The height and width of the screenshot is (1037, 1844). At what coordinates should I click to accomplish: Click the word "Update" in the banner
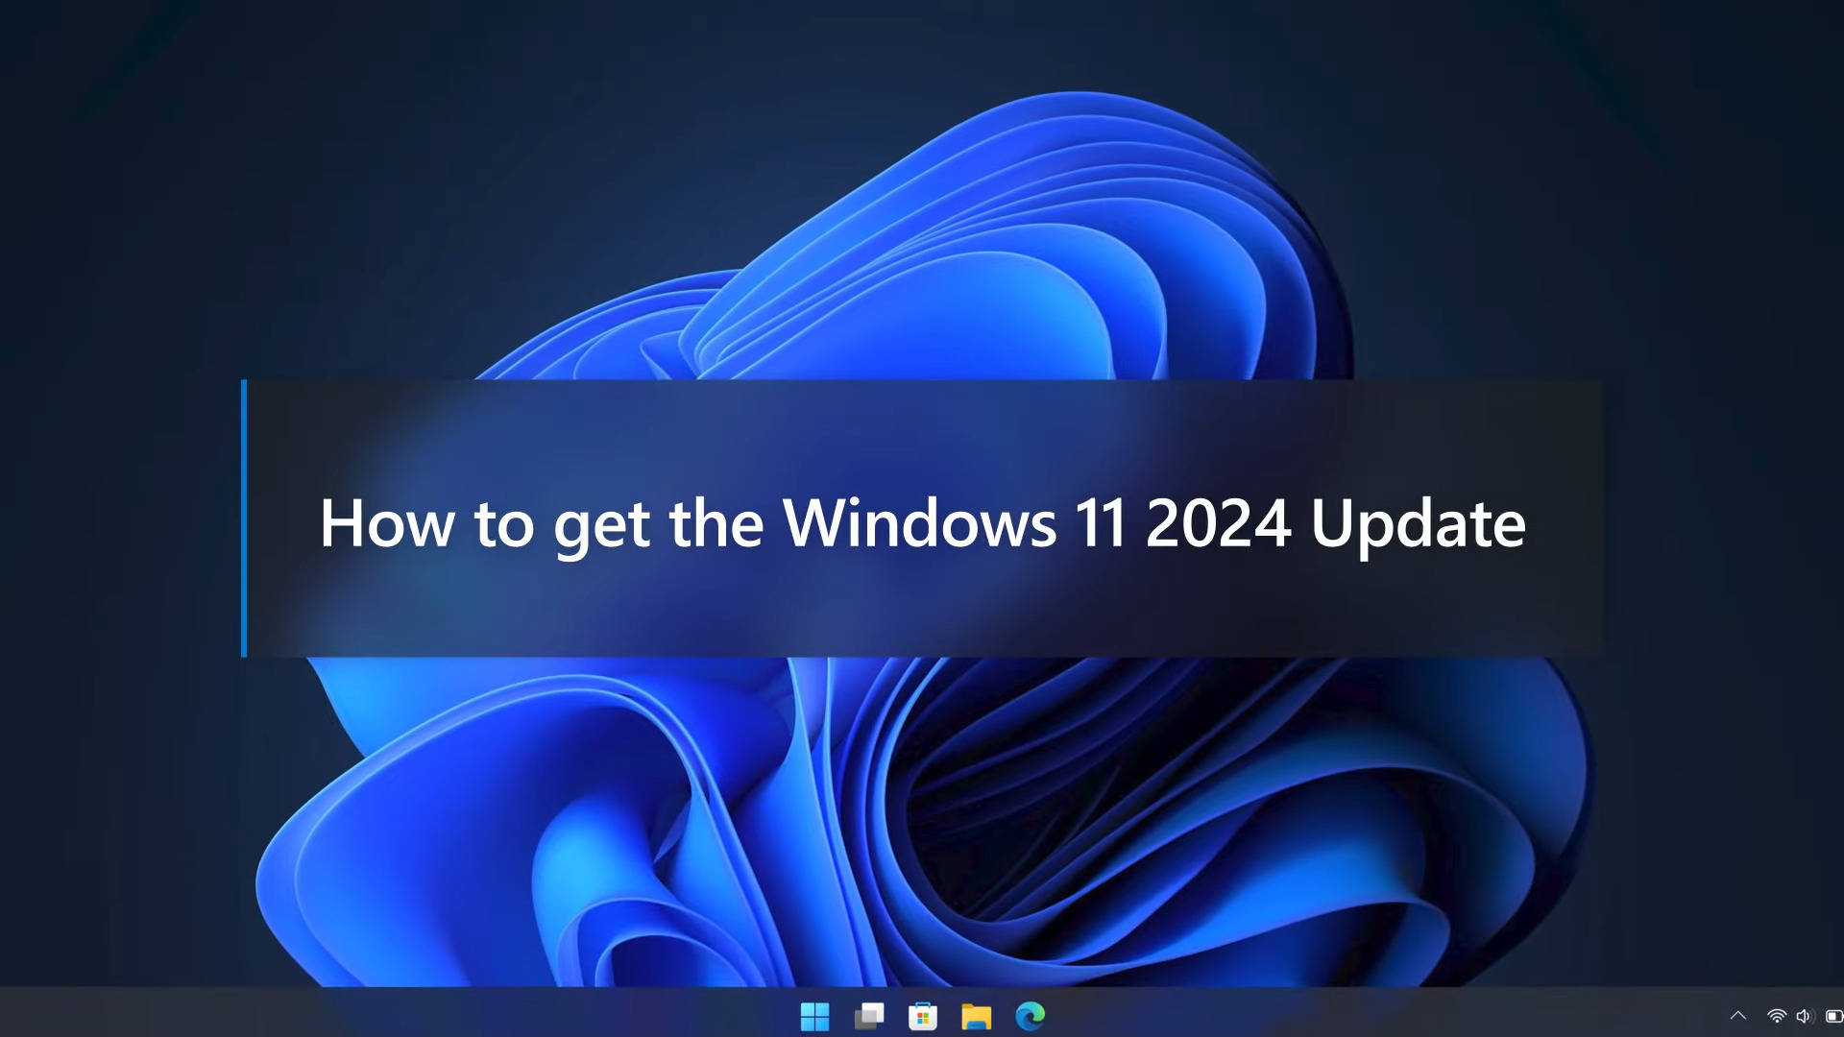(1418, 524)
